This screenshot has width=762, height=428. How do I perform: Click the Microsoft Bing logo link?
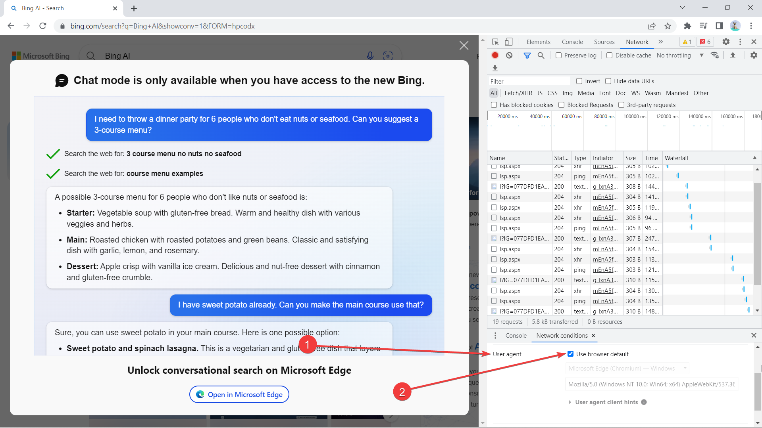coord(40,56)
